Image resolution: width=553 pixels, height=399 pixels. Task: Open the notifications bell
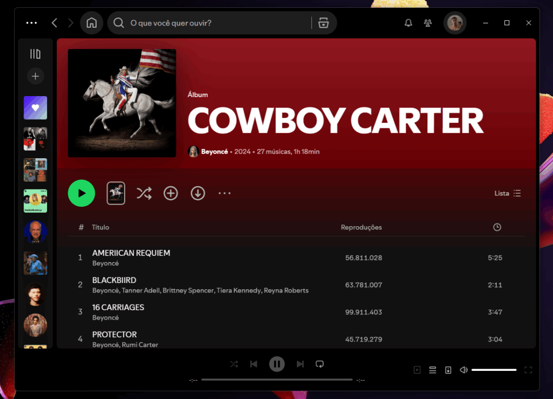(x=408, y=23)
